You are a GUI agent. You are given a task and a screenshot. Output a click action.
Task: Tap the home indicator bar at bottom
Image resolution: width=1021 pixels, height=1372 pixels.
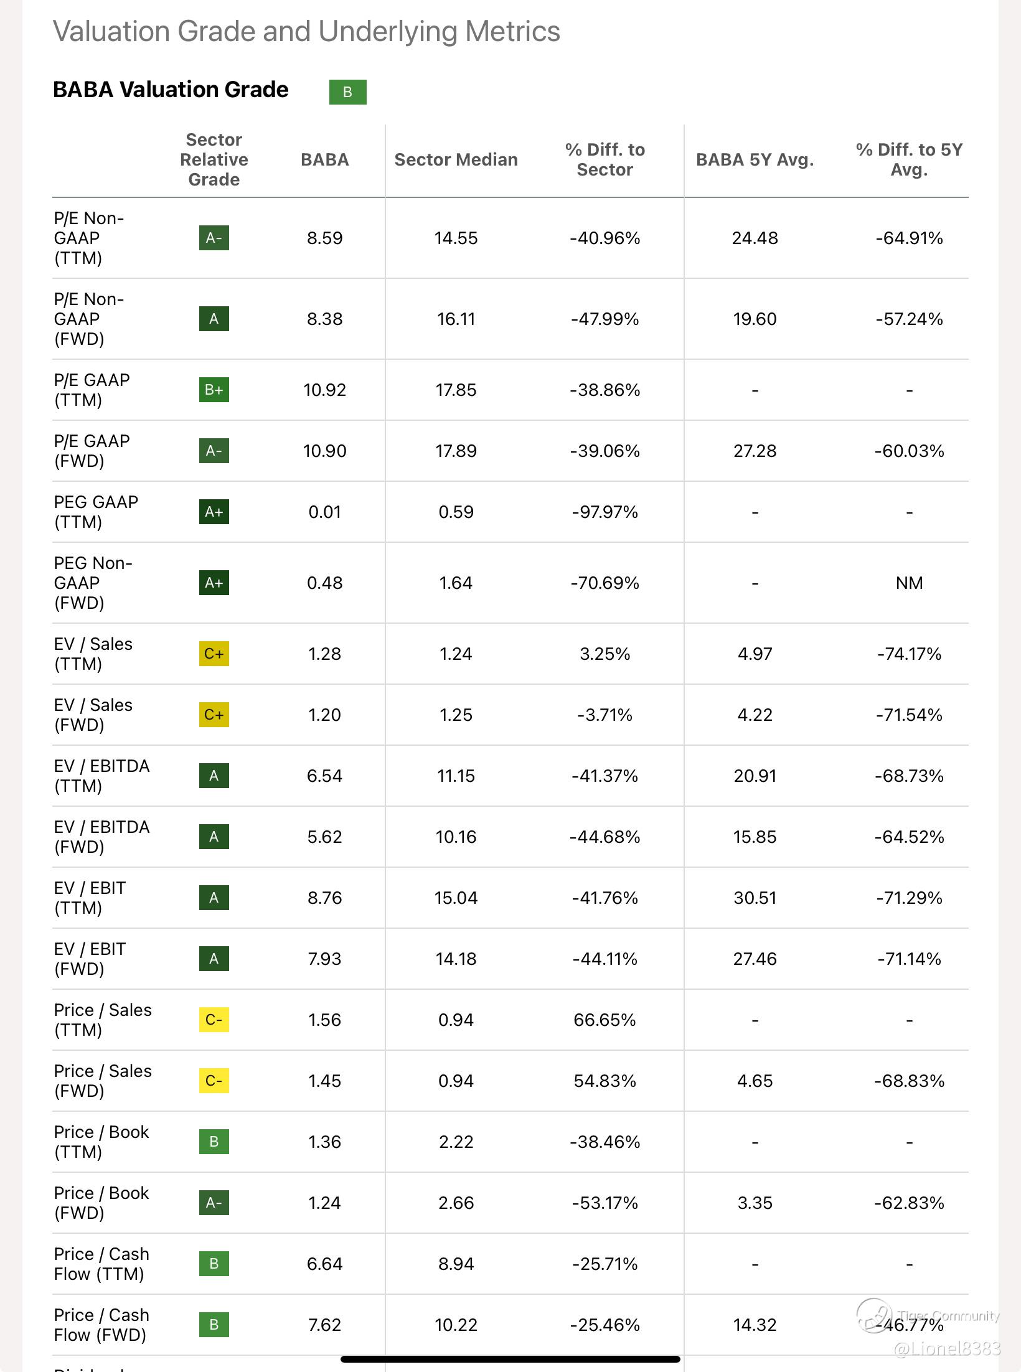point(510,1359)
